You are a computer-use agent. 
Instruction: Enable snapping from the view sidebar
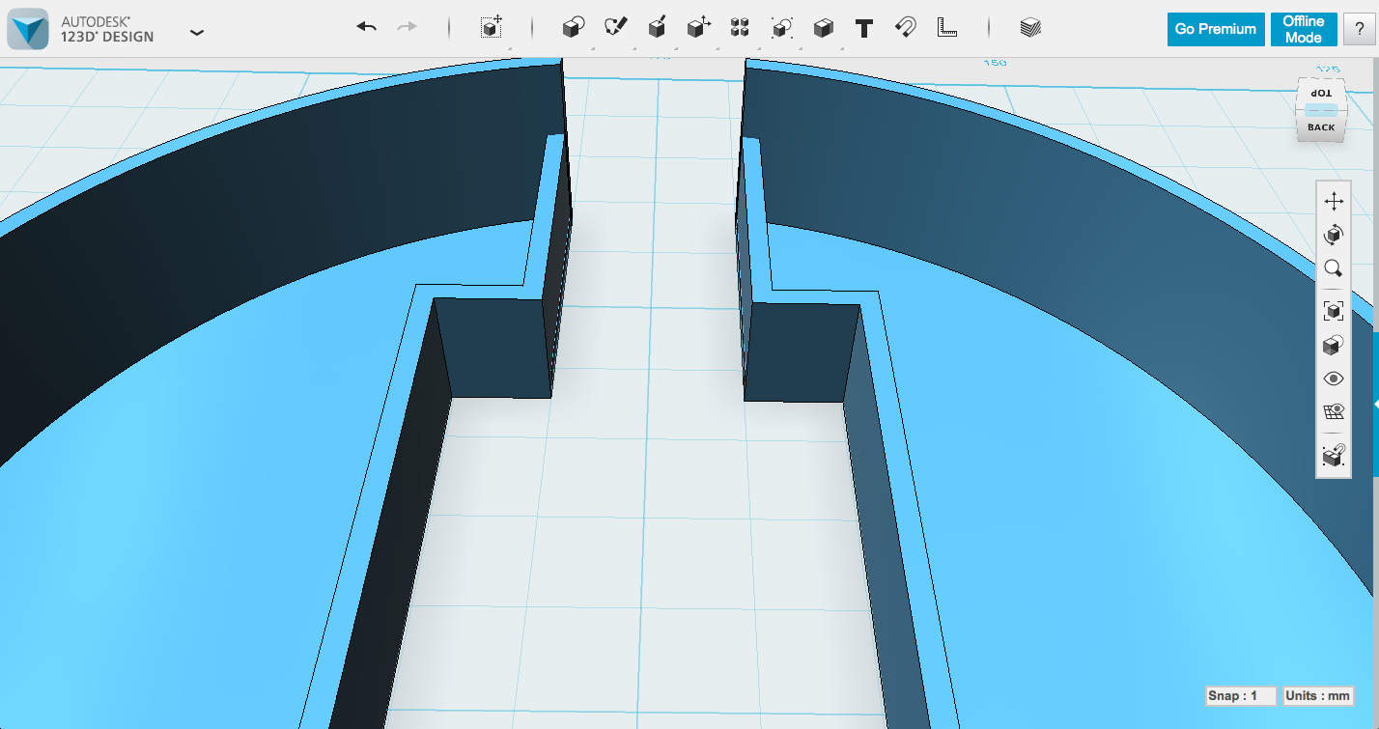point(1334,455)
